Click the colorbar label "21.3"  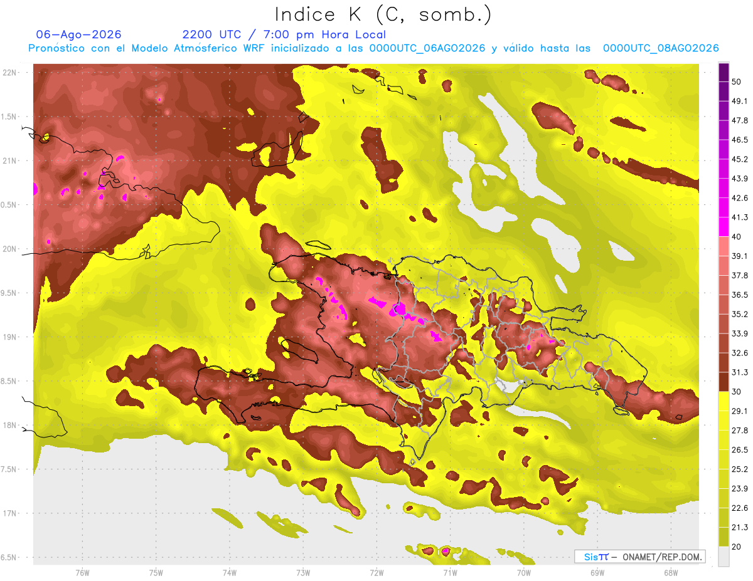740,528
